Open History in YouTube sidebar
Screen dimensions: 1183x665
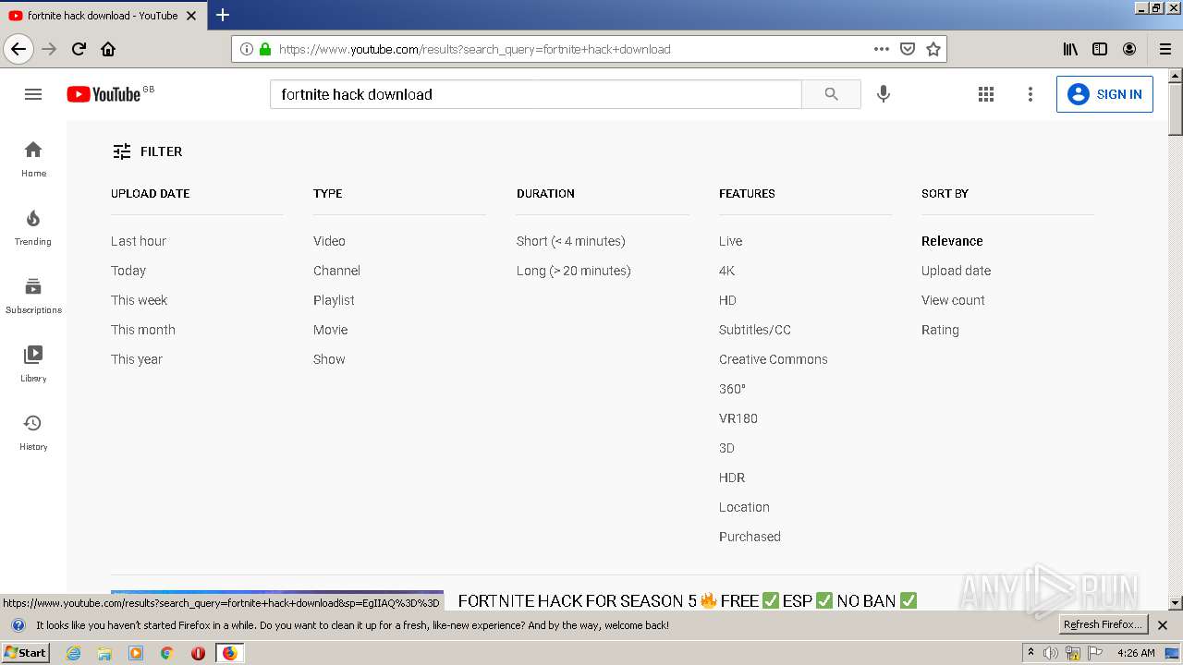coord(33,432)
